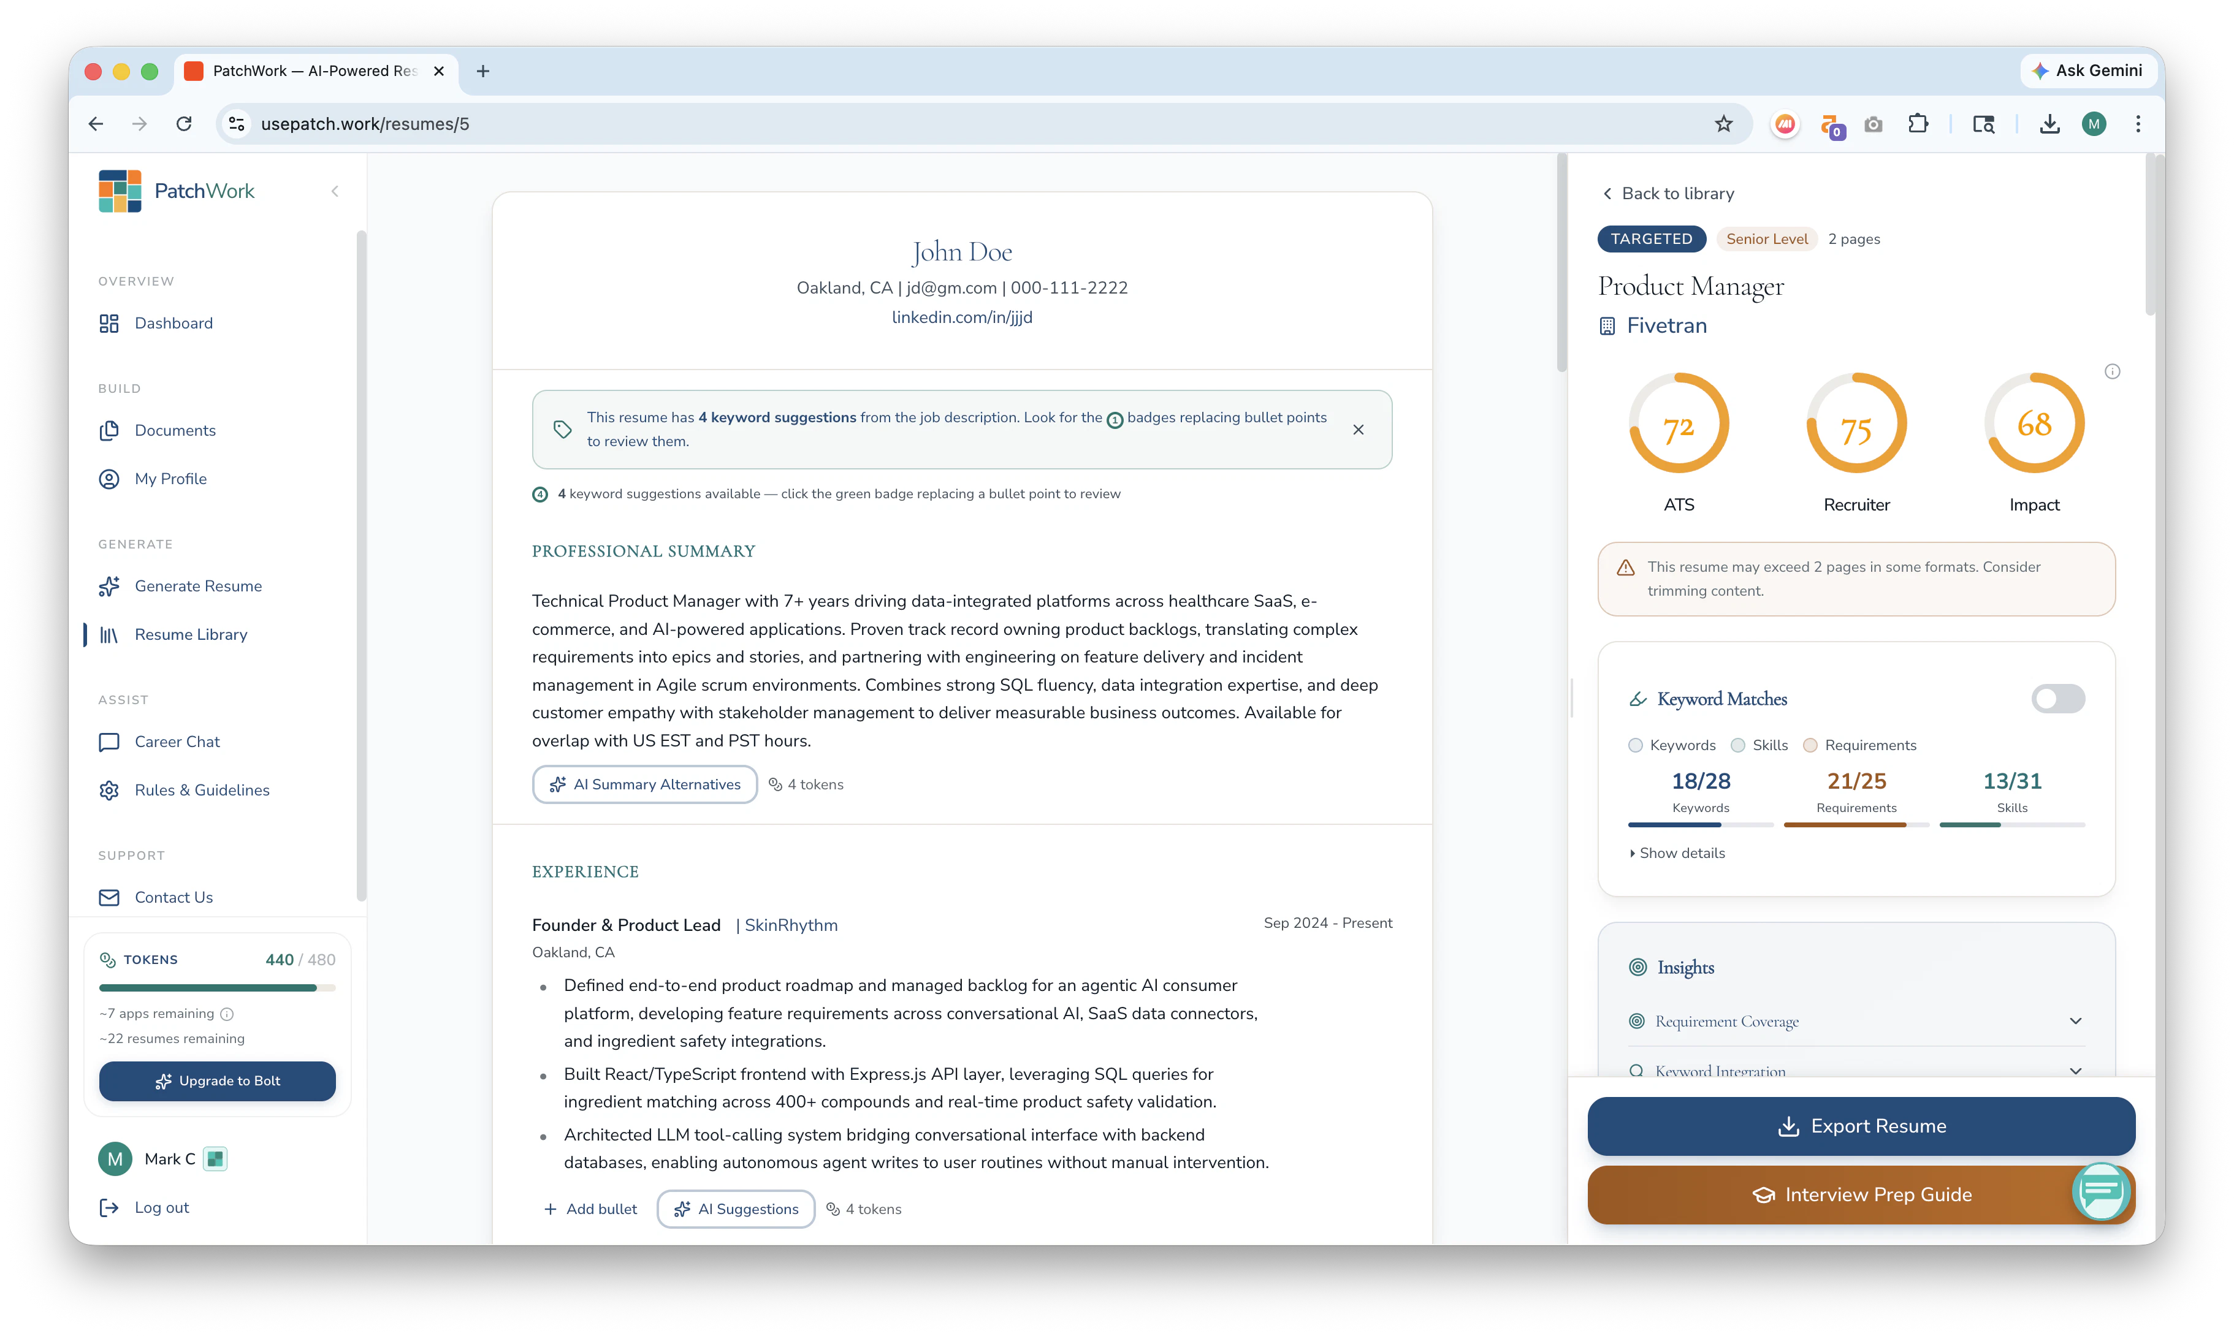Click the PatchWork logo icon
2234x1336 pixels.
pos(120,191)
